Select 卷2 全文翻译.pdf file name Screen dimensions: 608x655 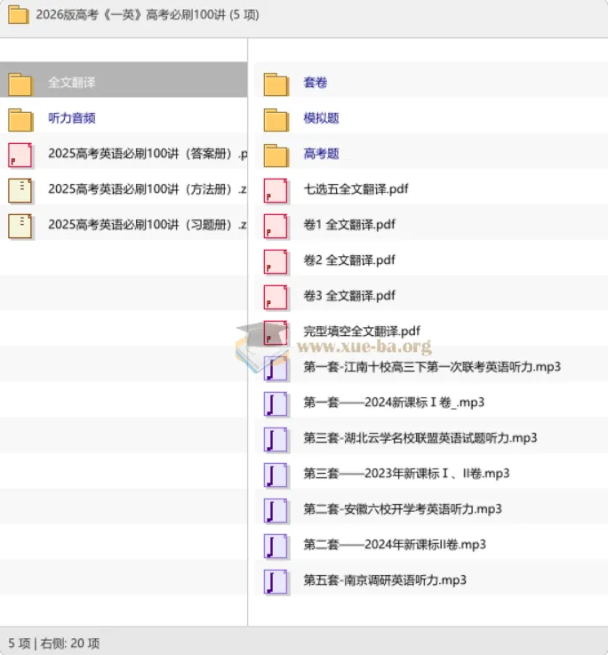349,260
